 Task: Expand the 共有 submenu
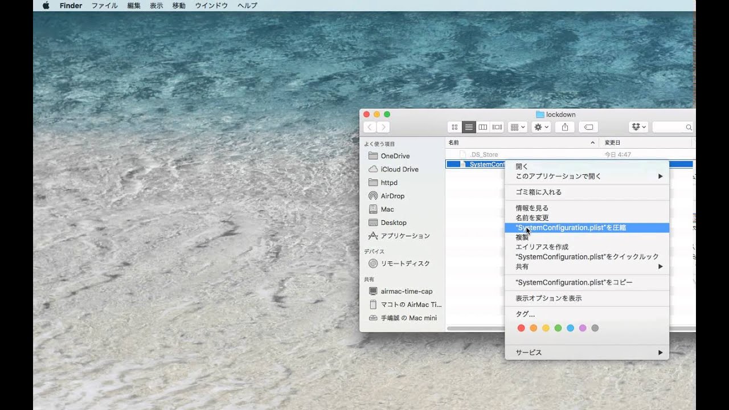pyautogui.click(x=587, y=266)
